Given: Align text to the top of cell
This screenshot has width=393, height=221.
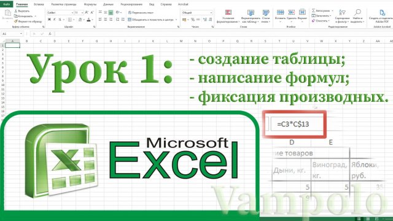Looking at the screenshot, I should tap(100, 12).
